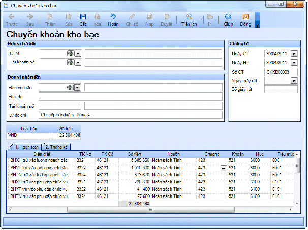Click the Nạp (reload) toolbar icon
308x230 pixels.
[149, 20]
